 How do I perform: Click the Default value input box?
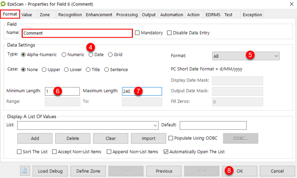[213, 126]
